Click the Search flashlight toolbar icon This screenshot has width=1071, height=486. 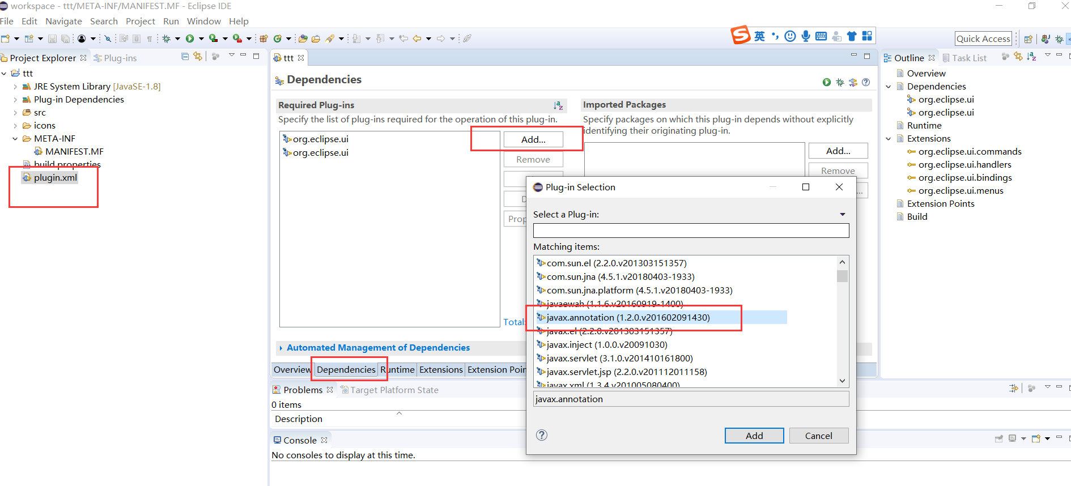click(330, 39)
